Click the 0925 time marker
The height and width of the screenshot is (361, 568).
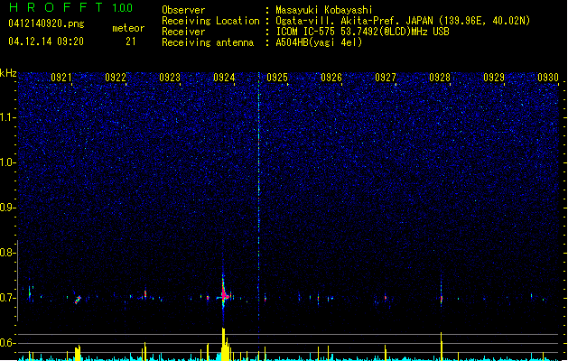tap(277, 77)
